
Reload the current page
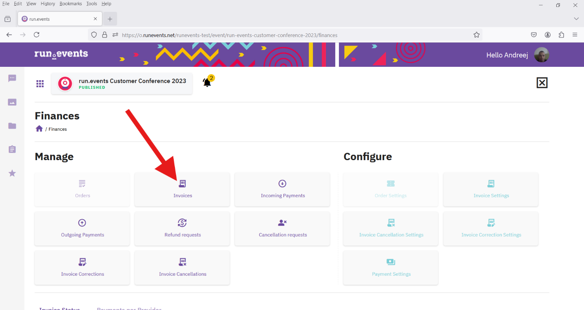[37, 35]
